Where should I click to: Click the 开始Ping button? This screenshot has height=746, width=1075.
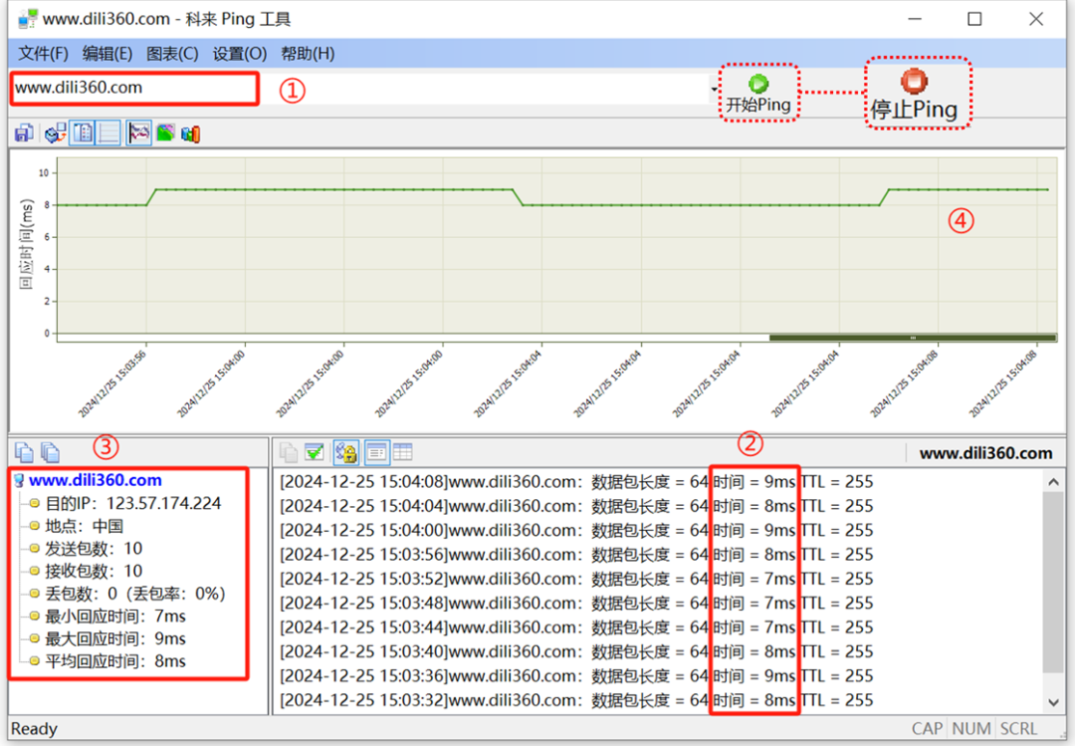coord(758,94)
